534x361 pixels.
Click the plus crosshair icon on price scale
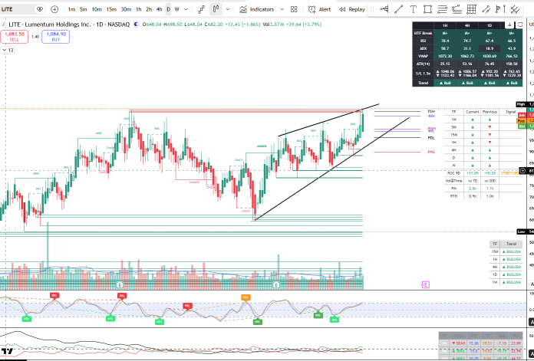coord(522,171)
